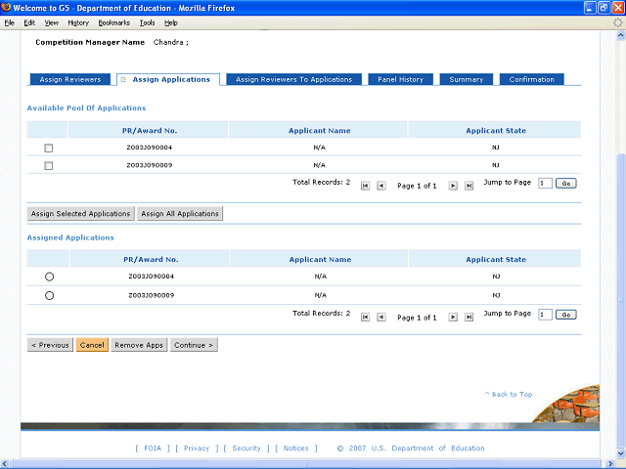Image resolution: width=626 pixels, height=469 pixels.
Task: Click the Assign Selected Applications button
Action: 80,213
